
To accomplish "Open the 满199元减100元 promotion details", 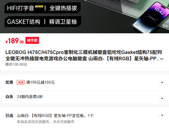I will pos(40,82).
